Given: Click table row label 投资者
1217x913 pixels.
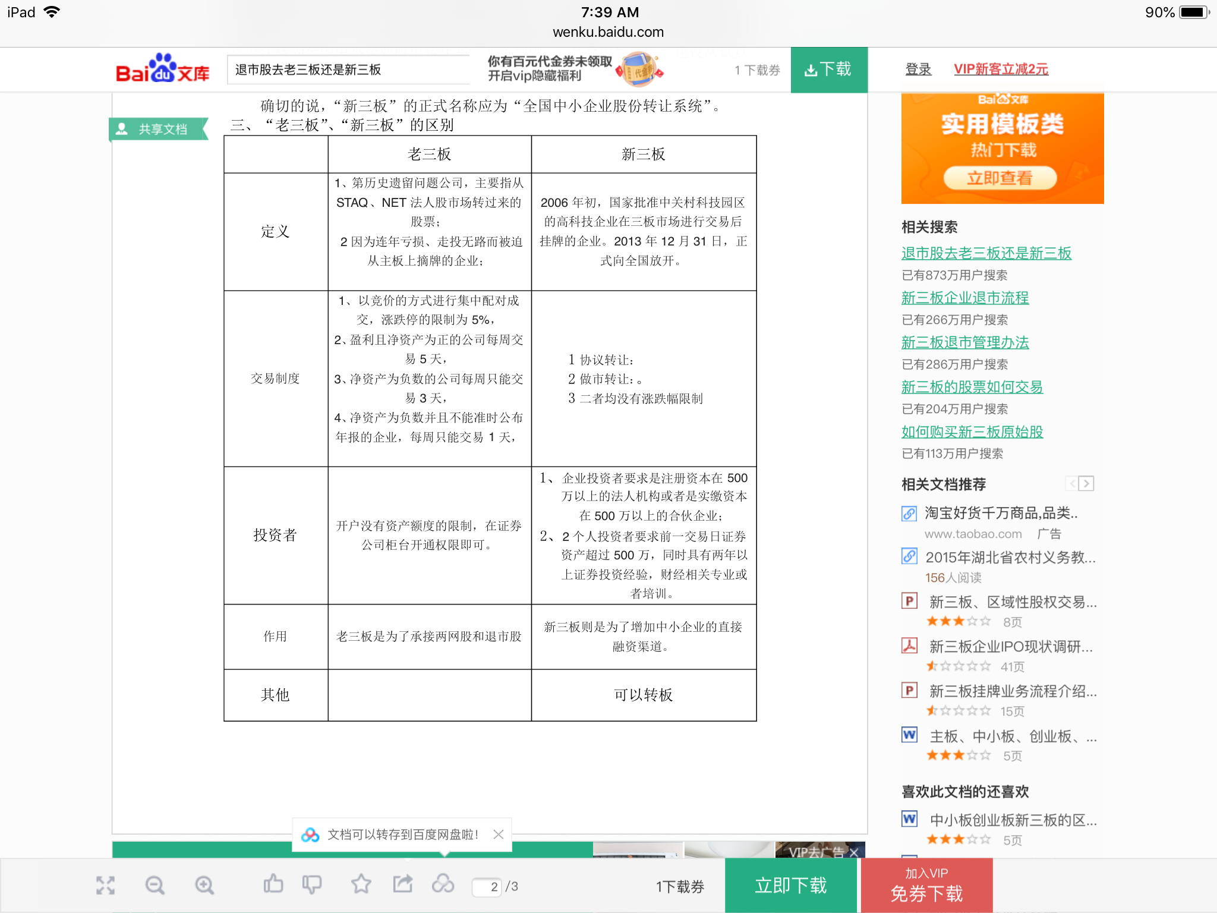Looking at the screenshot, I should [x=275, y=534].
